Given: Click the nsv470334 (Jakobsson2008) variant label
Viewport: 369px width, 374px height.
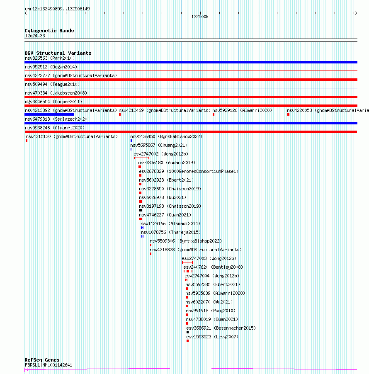Looking at the screenshot, I should (56, 93).
